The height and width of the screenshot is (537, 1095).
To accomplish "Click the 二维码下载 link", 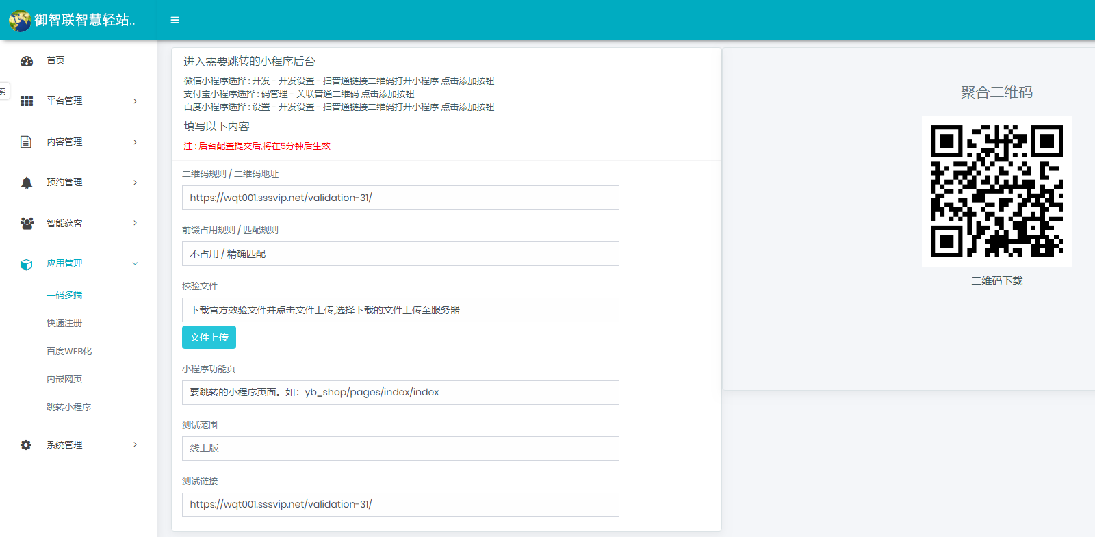I will point(996,281).
